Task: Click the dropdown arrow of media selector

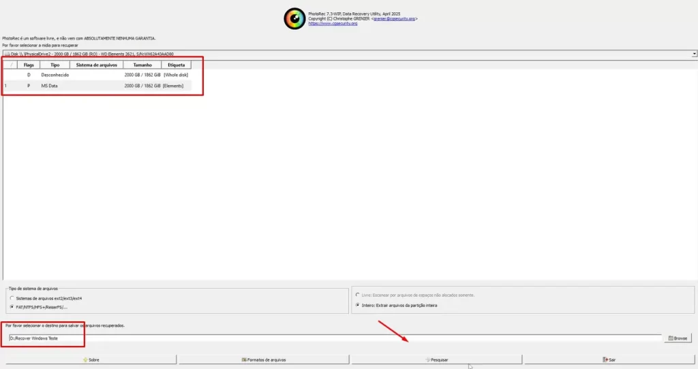Action: pos(694,53)
